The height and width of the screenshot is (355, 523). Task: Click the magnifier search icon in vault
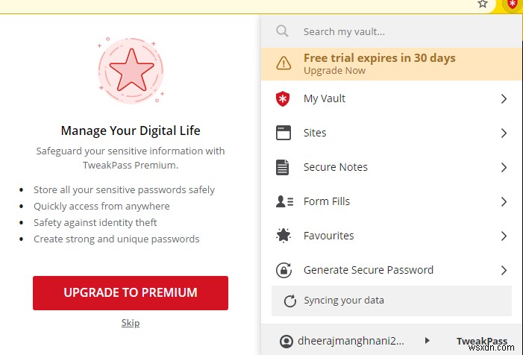tap(282, 31)
